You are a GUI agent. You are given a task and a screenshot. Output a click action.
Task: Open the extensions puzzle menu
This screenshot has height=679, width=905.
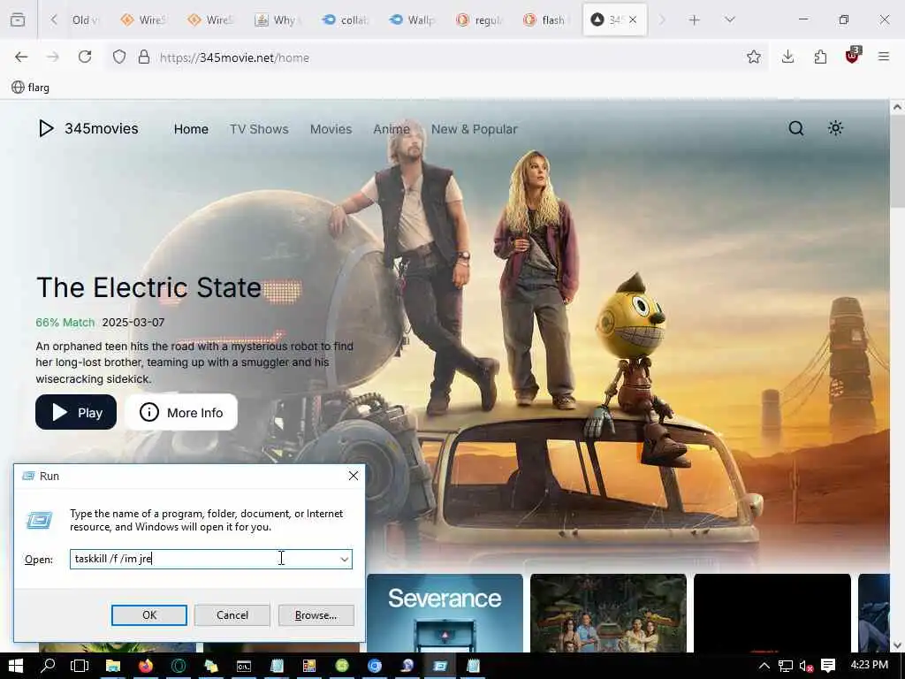(820, 57)
